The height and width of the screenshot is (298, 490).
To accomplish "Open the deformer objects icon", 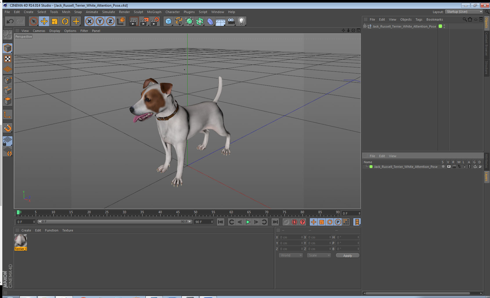I will tap(210, 21).
